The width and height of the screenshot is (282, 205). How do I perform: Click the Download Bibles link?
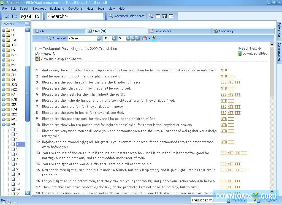point(254,53)
